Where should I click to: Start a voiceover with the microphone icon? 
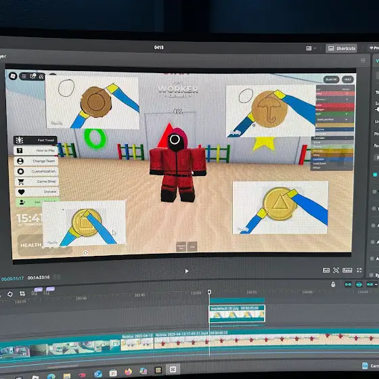pyautogui.click(x=333, y=284)
